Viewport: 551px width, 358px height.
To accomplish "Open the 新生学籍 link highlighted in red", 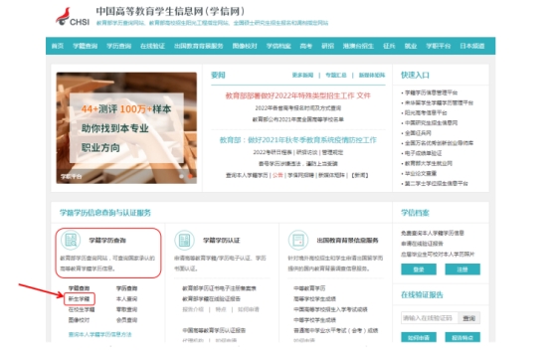I will point(80,299).
